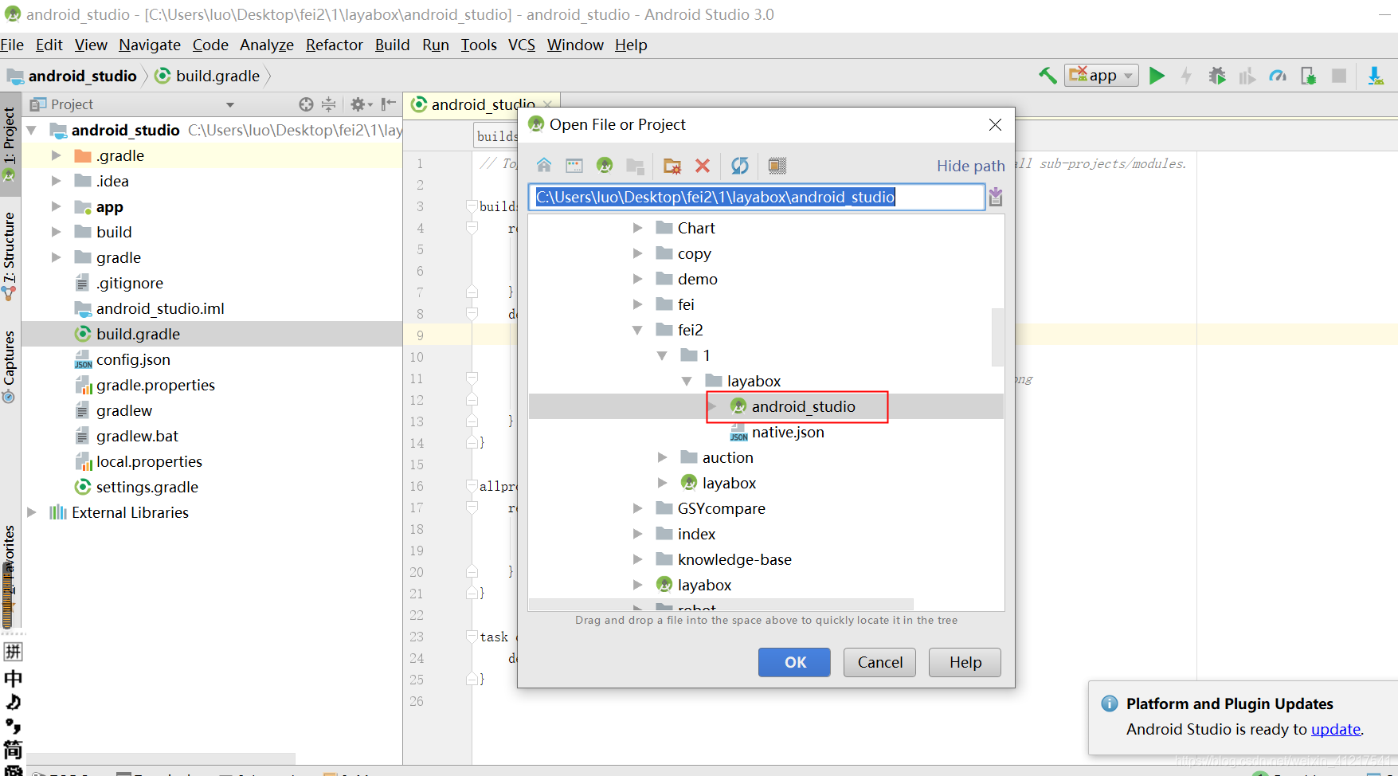
Task: Select native.json in dialog tree
Action: (777, 432)
